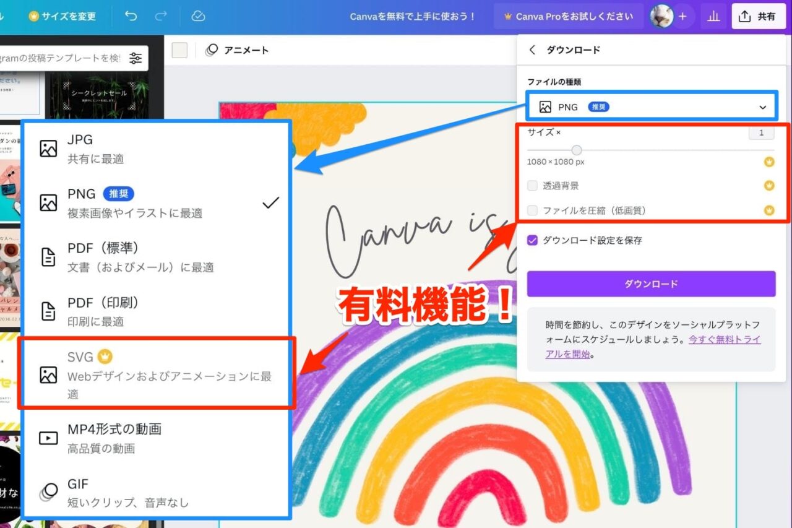Viewport: 792px width, 528px height.
Task: Select JPG file type option
Action: pyautogui.click(x=156, y=149)
